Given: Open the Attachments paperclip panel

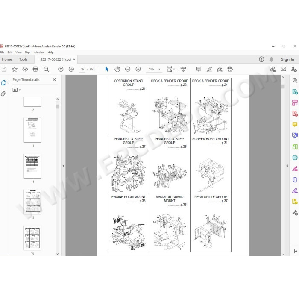Looking at the screenshot, I should 3,94.
